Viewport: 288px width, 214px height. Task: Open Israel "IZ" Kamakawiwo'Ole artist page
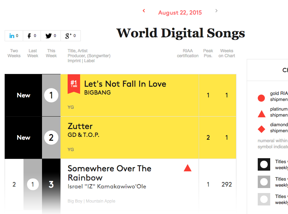107,187
